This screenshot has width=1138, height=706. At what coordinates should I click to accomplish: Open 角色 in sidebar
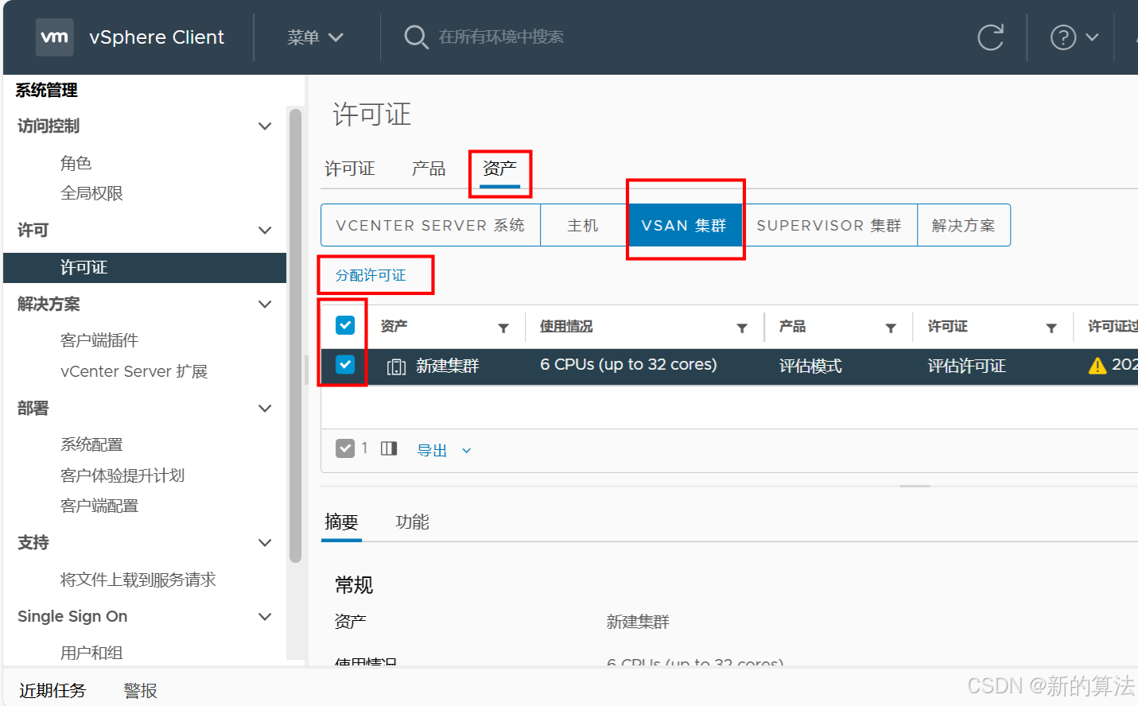(x=76, y=164)
